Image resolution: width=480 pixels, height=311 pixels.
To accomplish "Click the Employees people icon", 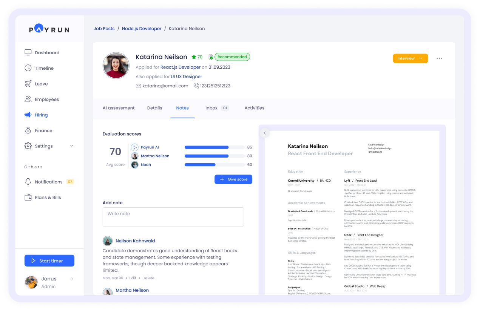I will 28,99.
